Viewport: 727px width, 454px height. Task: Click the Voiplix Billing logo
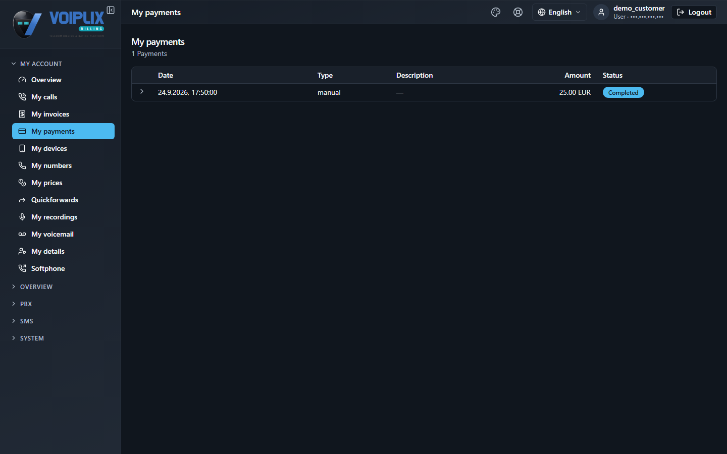(59, 24)
